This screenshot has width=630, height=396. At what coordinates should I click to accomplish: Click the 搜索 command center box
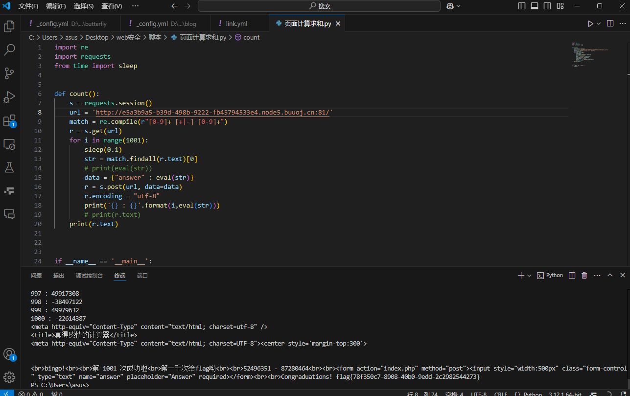coord(319,6)
